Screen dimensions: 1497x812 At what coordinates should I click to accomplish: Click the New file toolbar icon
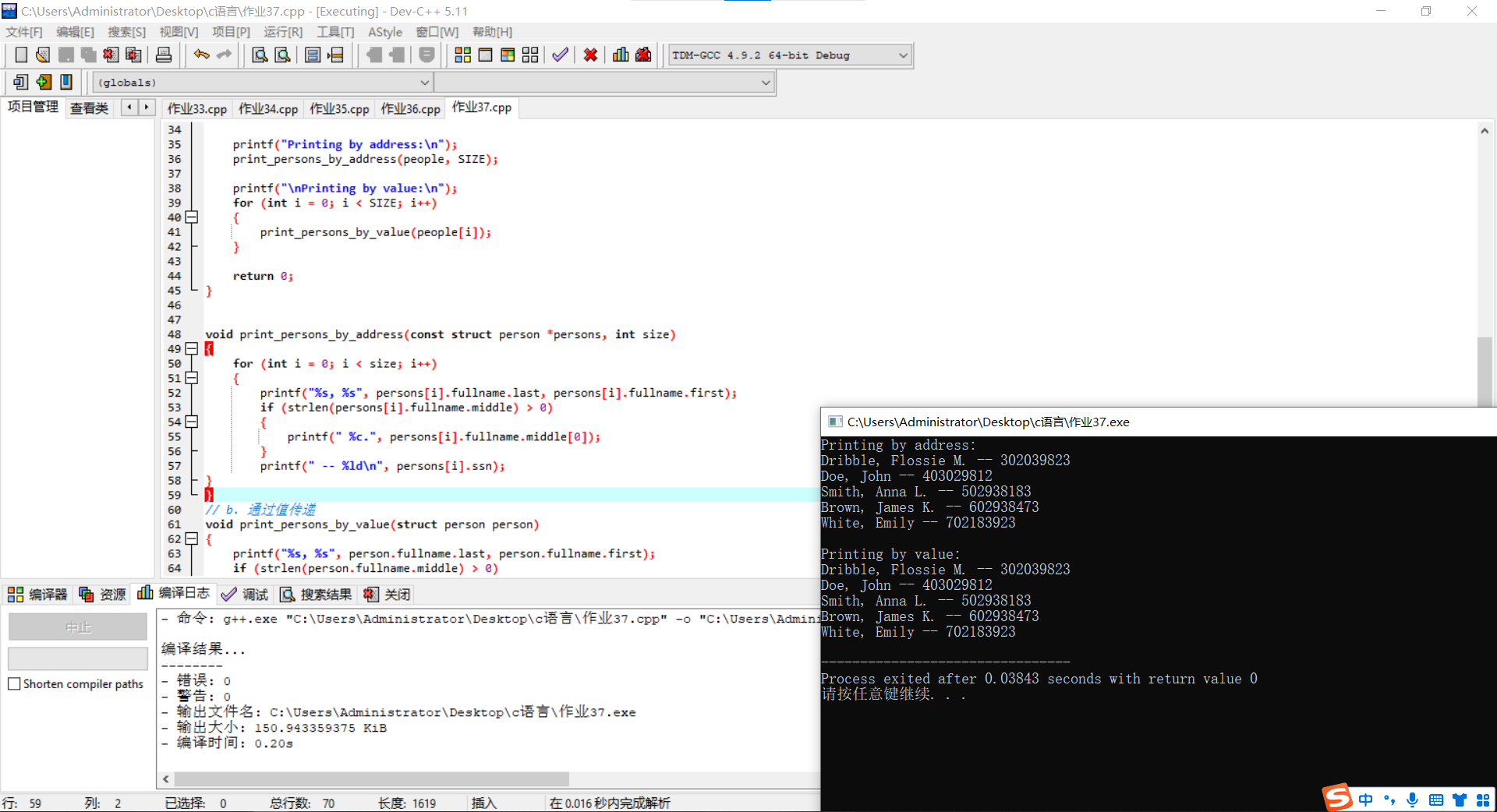pyautogui.click(x=21, y=55)
